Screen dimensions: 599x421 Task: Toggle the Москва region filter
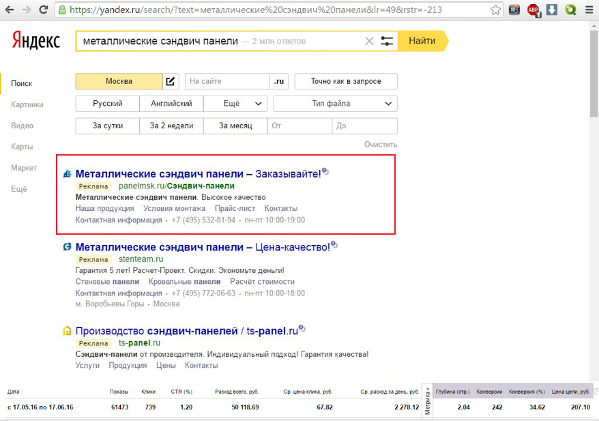(x=119, y=81)
